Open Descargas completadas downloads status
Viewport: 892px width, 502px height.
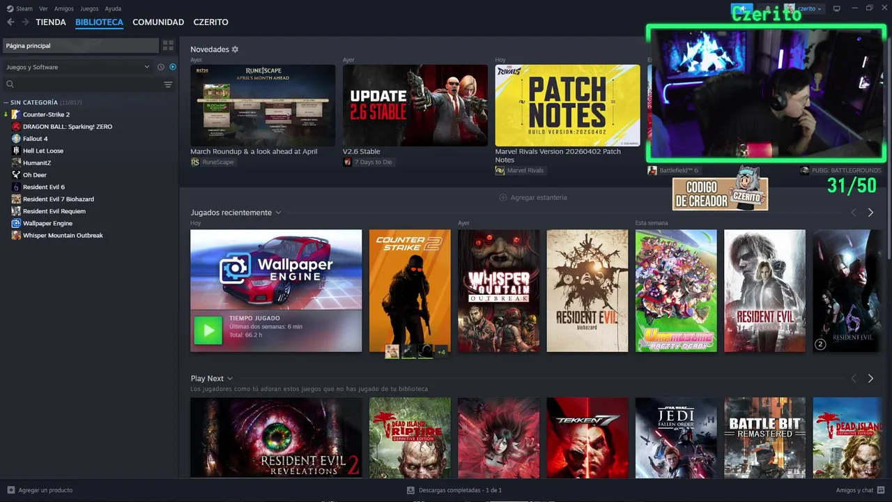pyautogui.click(x=454, y=490)
